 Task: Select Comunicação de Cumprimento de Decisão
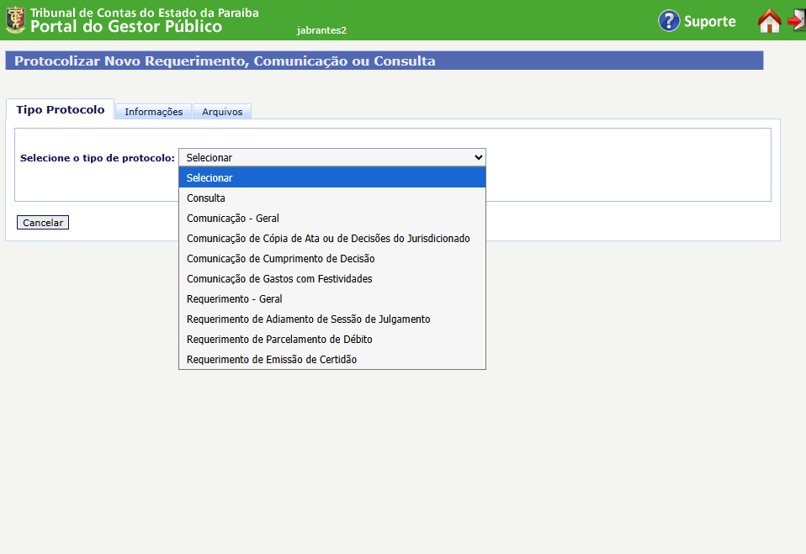click(332, 259)
